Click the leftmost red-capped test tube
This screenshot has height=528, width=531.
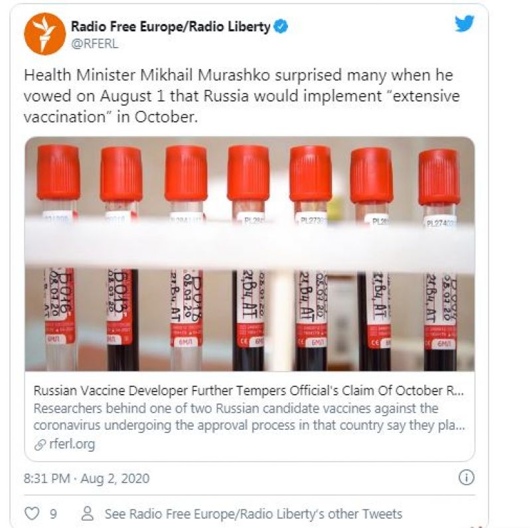click(x=58, y=257)
